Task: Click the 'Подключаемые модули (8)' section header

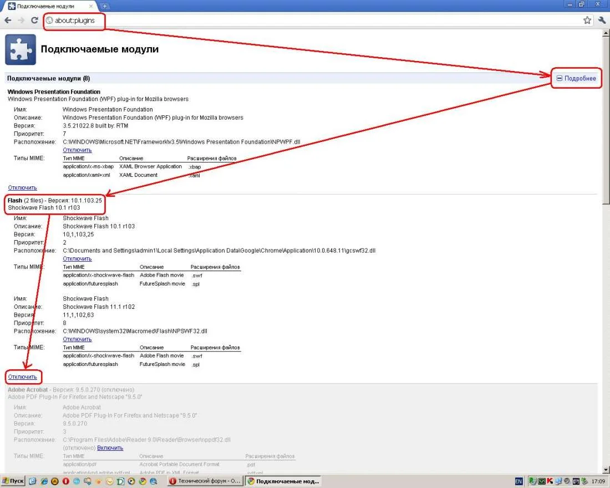Action: pyautogui.click(x=48, y=78)
